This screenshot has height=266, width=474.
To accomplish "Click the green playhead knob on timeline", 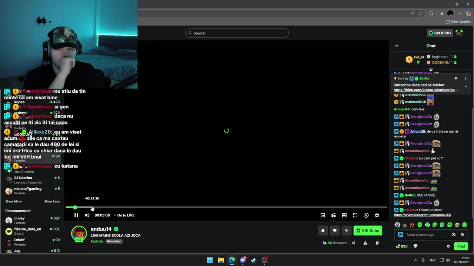I will [75, 207].
